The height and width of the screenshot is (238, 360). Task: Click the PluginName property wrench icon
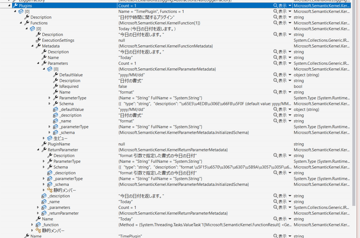pos(44,144)
